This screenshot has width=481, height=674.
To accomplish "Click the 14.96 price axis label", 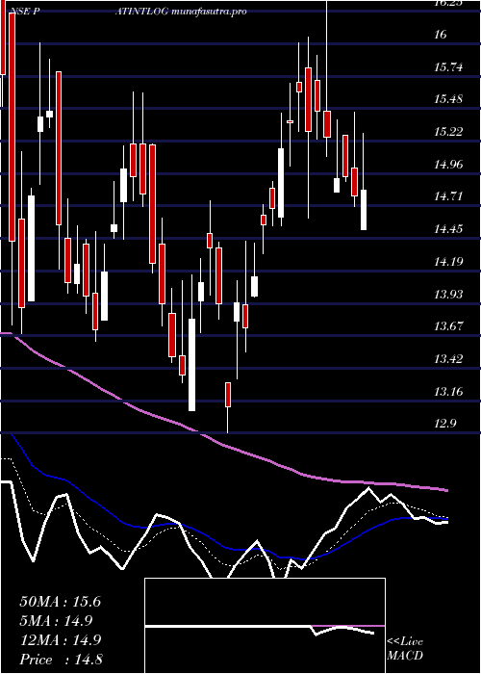I will click(x=449, y=164).
